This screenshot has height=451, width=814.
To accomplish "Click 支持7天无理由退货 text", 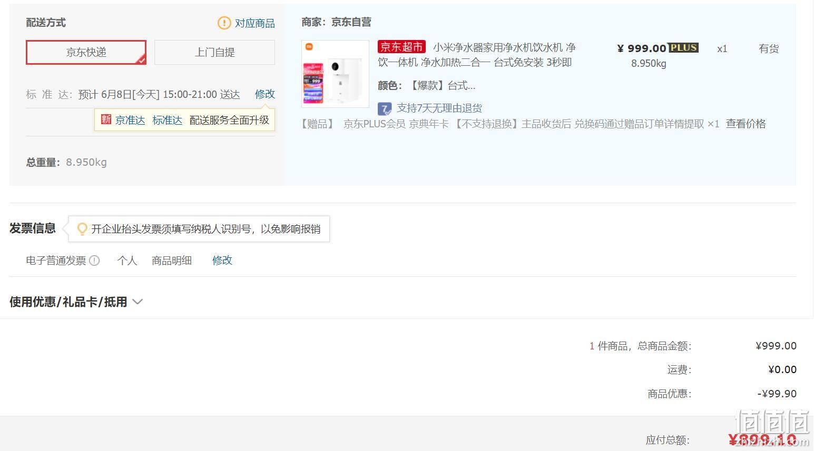I will point(439,108).
